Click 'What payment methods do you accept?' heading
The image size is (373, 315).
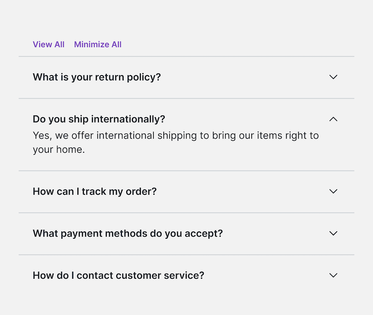tap(127, 234)
